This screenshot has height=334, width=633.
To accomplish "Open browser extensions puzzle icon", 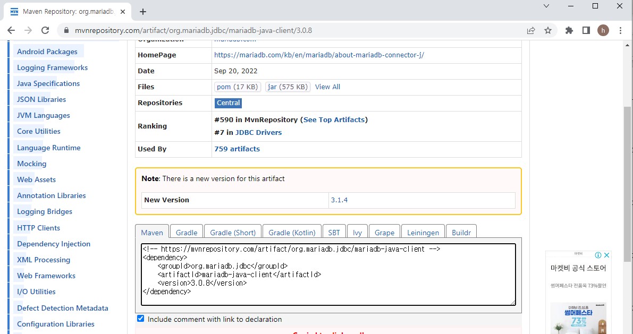I will (x=569, y=30).
